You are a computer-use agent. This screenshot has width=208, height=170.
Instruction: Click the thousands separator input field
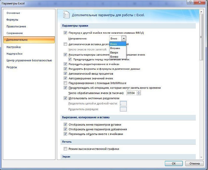[x=123, y=109]
